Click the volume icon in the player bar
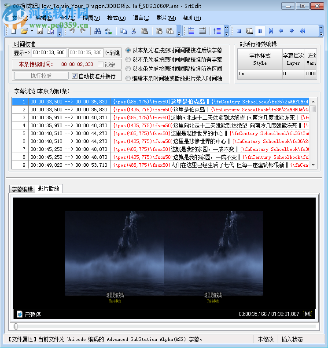 coord(307,314)
